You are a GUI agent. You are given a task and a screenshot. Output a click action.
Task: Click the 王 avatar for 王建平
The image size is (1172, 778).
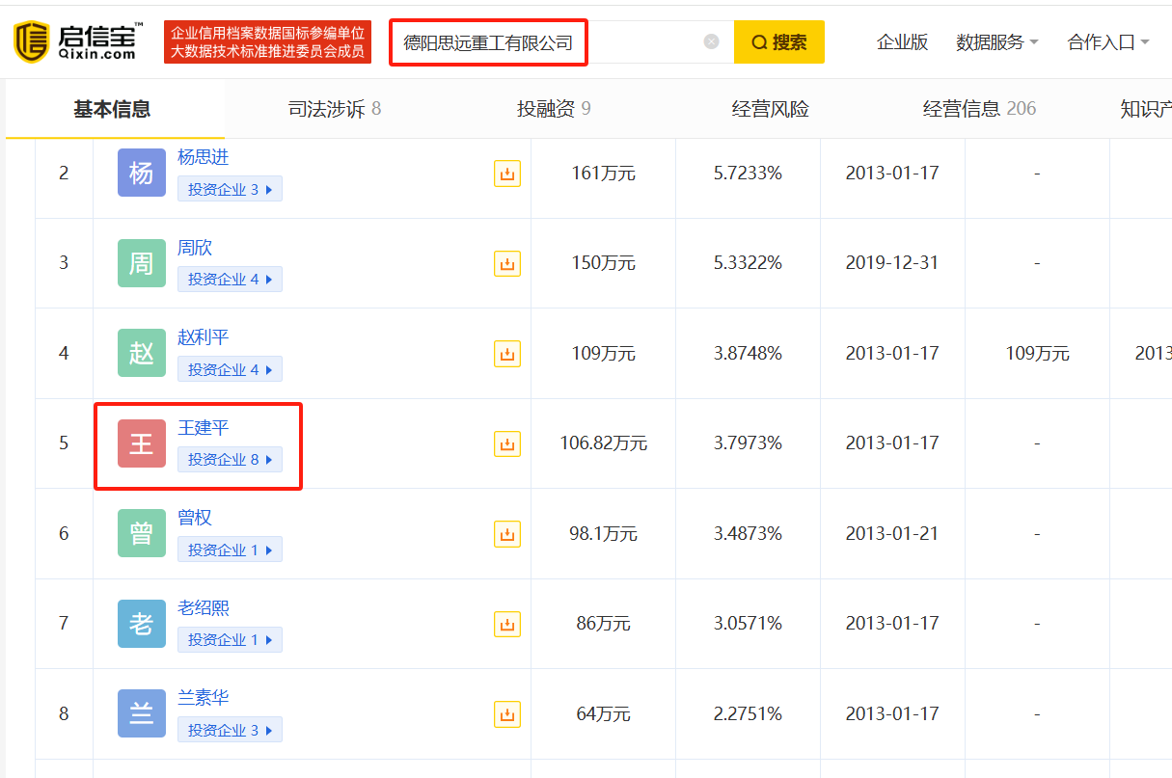(x=142, y=443)
